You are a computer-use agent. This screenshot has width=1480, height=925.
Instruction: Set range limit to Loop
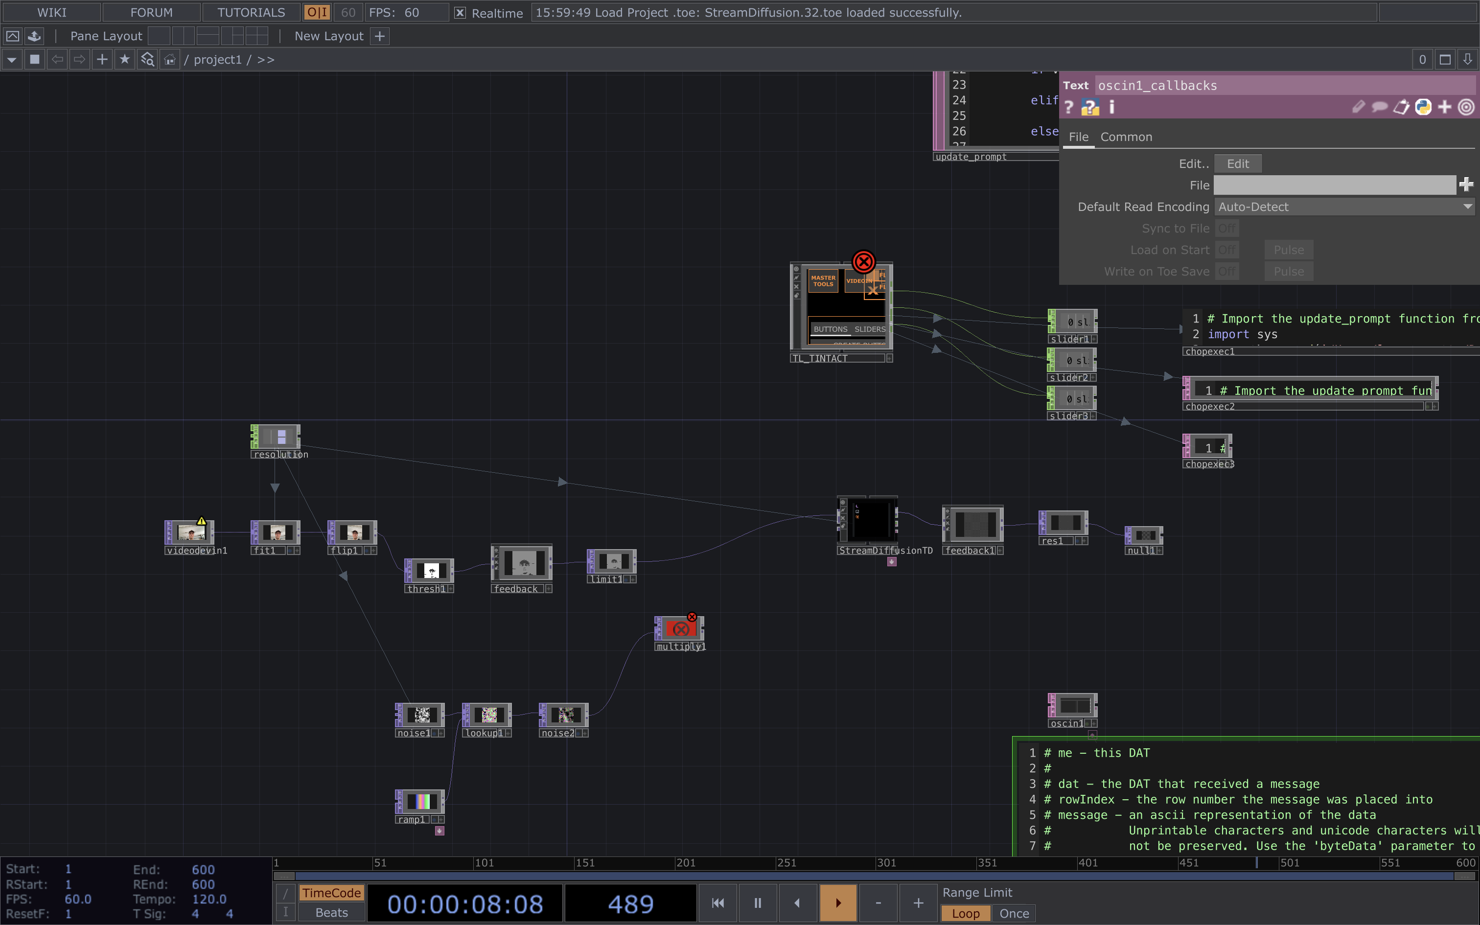(965, 913)
